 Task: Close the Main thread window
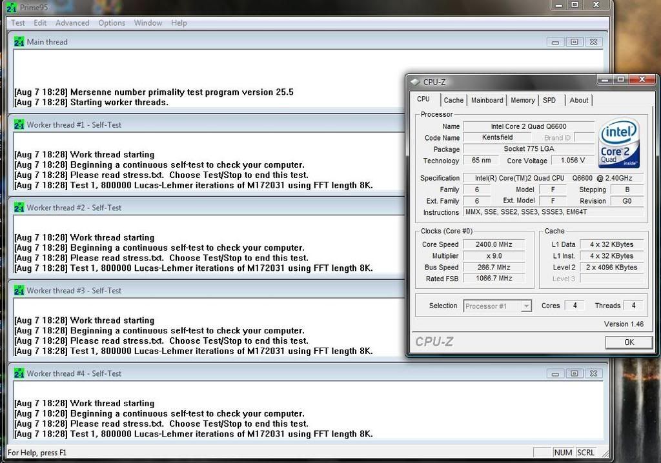pyautogui.click(x=594, y=42)
